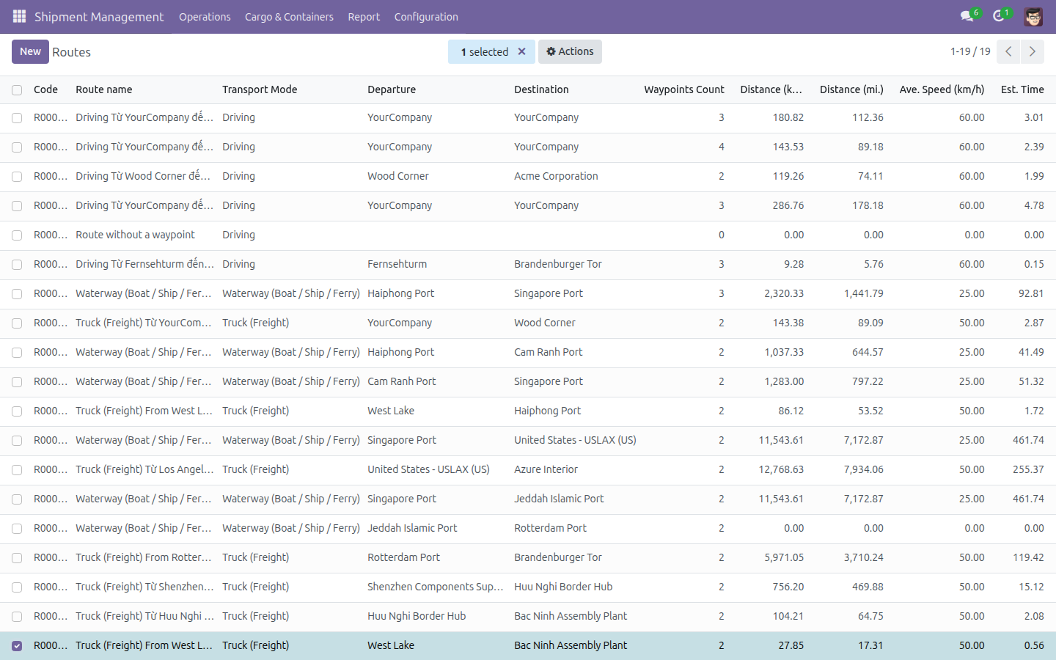Check the 'Route without a waypoint' row checkbox
This screenshot has width=1056, height=660.
tap(17, 235)
